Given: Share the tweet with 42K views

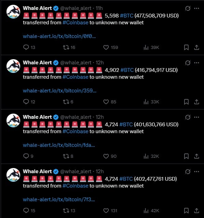Looking at the screenshot, I should [x=196, y=210].
